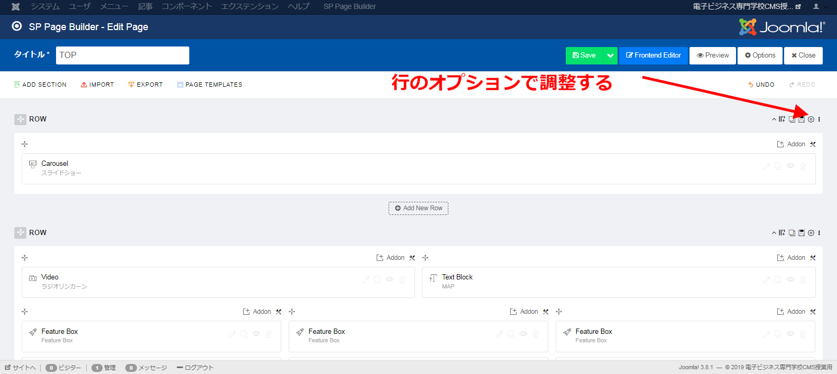The height and width of the screenshot is (374, 837).
Task: Click the add columns icon in second row
Action: click(x=782, y=233)
